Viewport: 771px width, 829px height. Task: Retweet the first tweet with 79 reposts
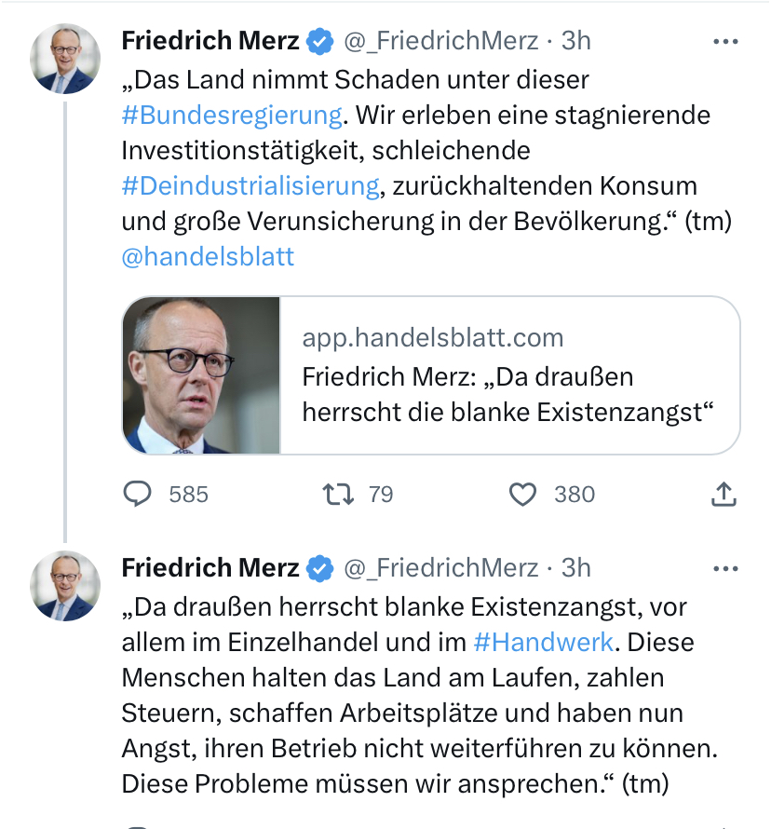coord(338,495)
